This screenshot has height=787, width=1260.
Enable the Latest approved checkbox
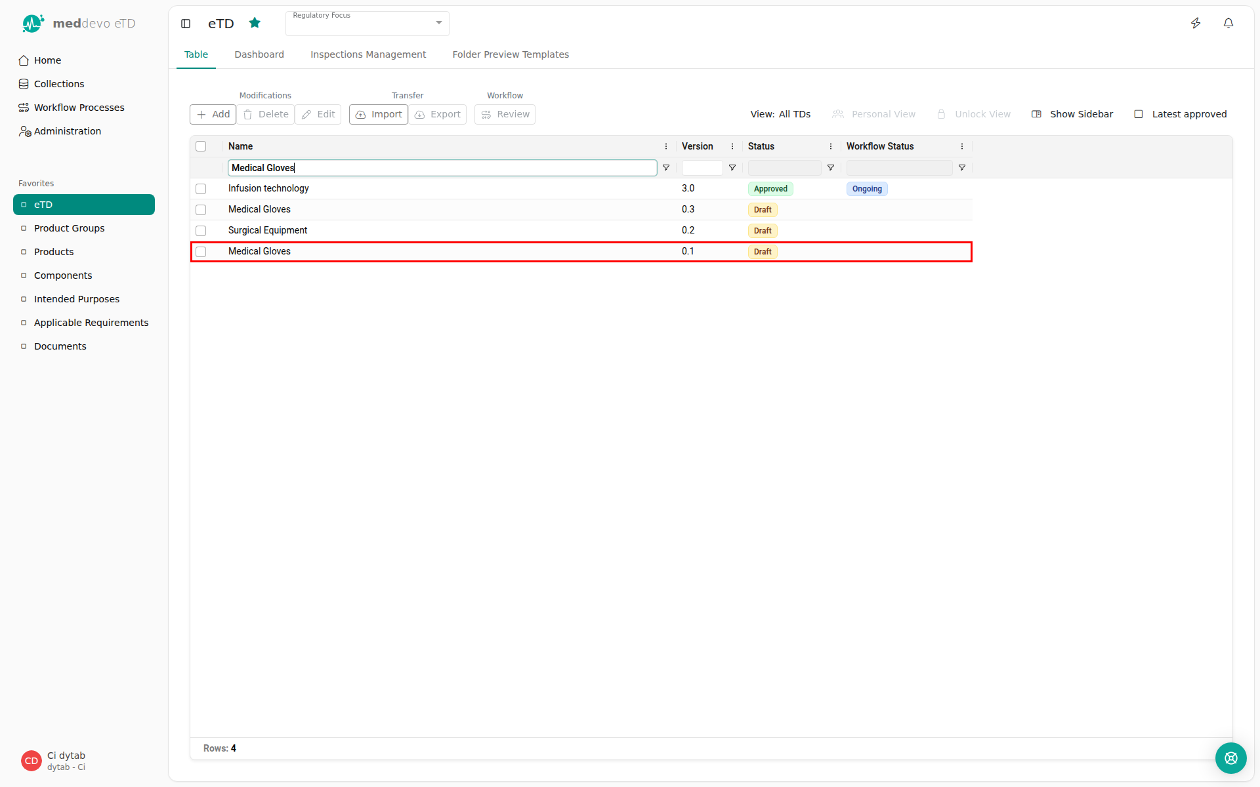click(1139, 114)
